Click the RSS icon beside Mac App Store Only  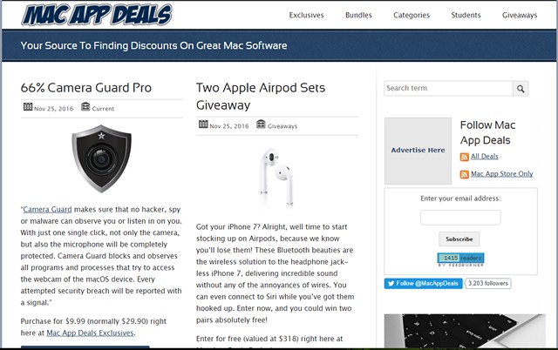tap(464, 174)
